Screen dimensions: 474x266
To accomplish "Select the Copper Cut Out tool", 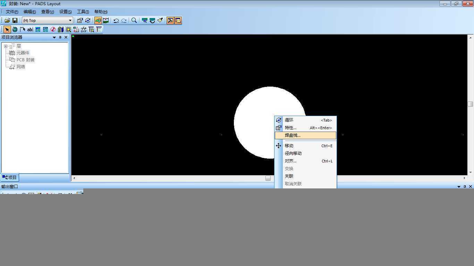I will 45,29.
